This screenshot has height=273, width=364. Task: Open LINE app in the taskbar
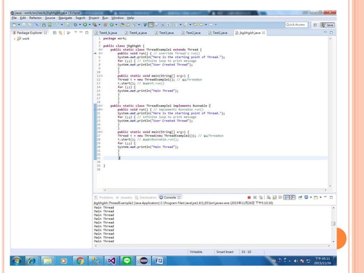tap(127, 260)
